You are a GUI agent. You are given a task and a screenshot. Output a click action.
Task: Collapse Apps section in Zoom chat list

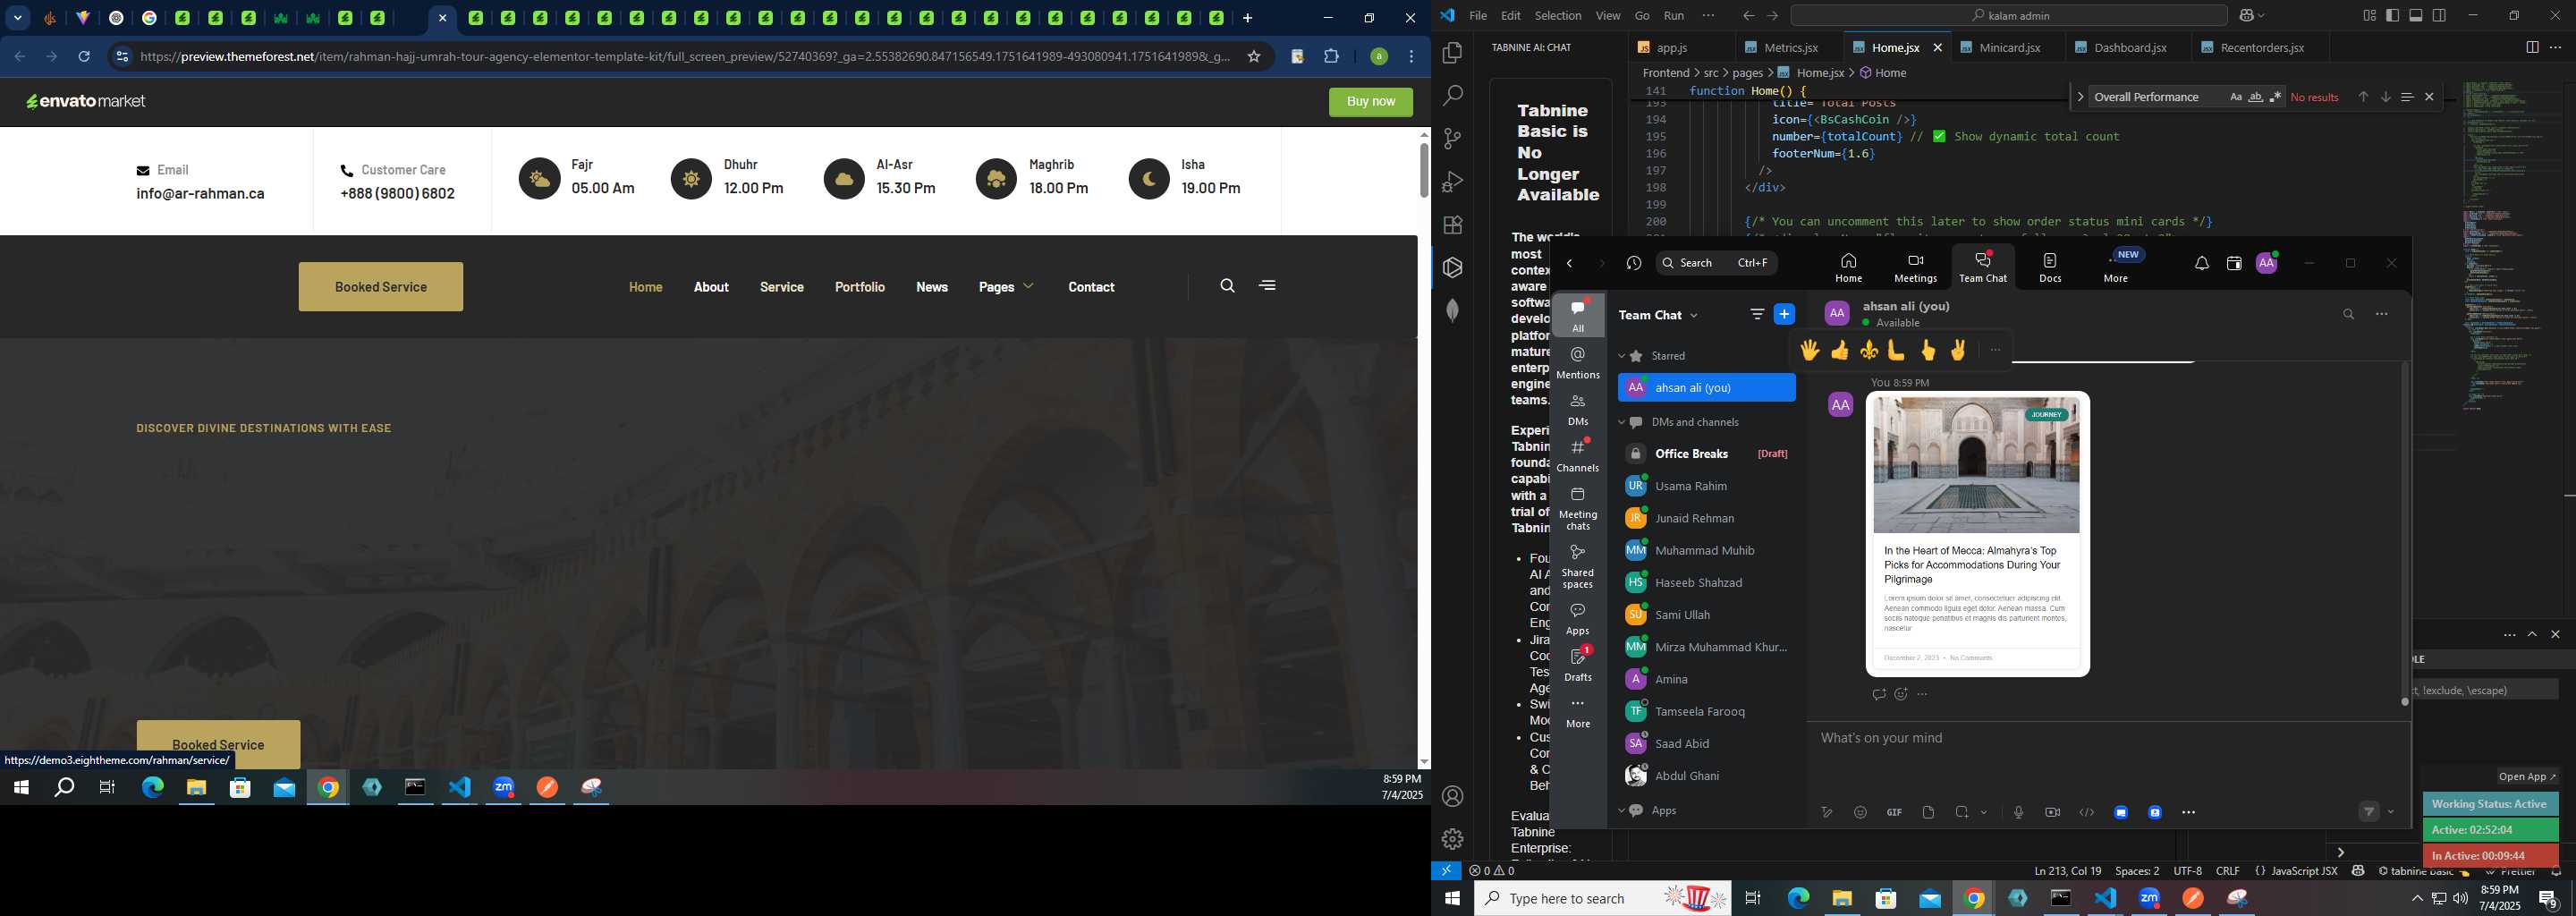1622,810
